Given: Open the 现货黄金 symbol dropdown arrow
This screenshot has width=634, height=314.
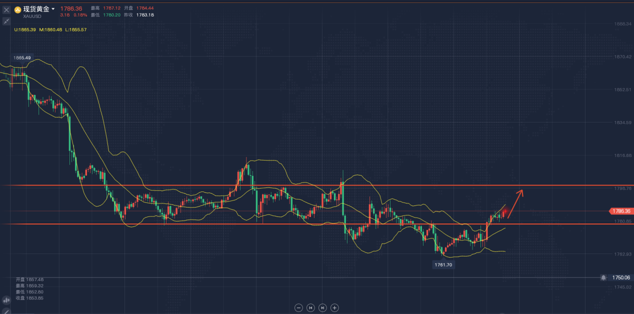Looking at the screenshot, I should pyautogui.click(x=53, y=9).
